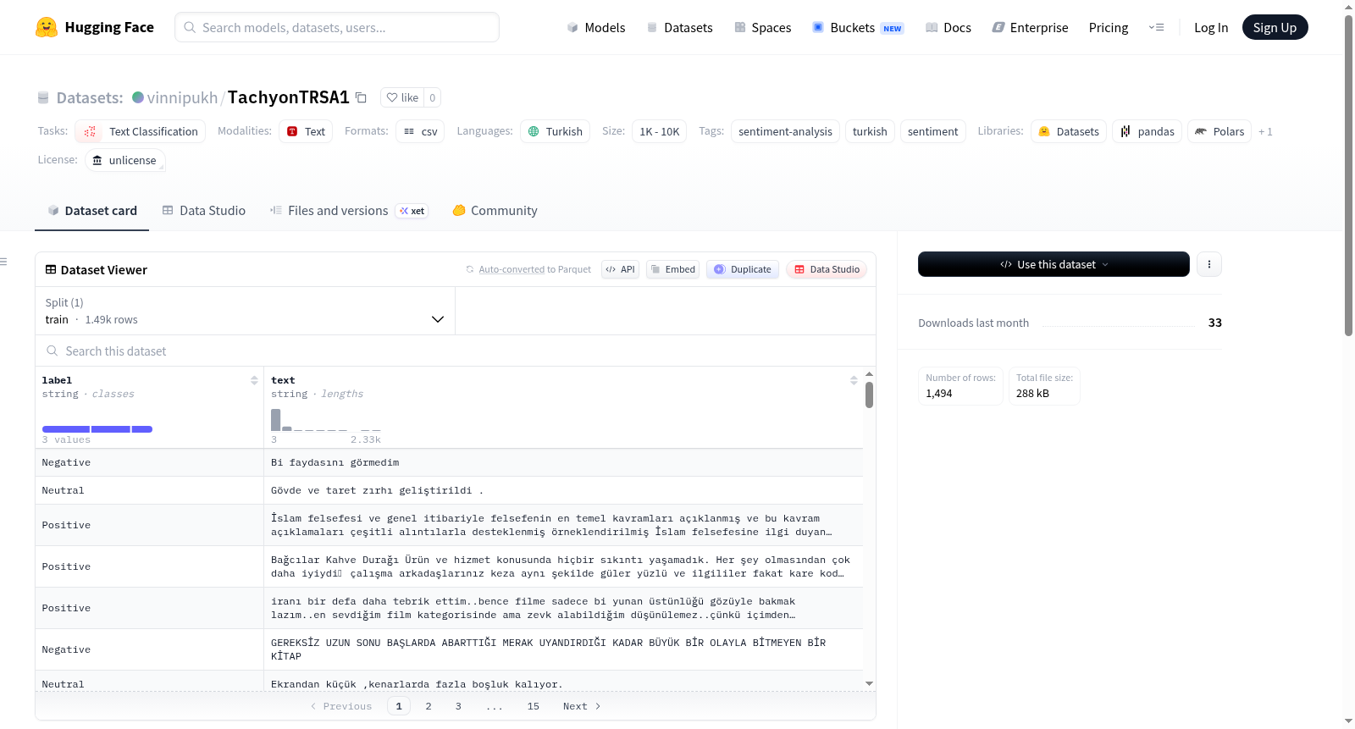This screenshot has width=1355, height=729.
Task: Click the heart like button
Action: tap(402, 97)
